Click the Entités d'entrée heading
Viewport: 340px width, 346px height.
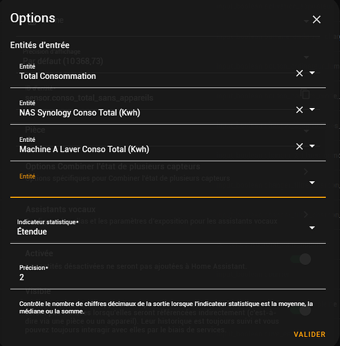coord(39,45)
